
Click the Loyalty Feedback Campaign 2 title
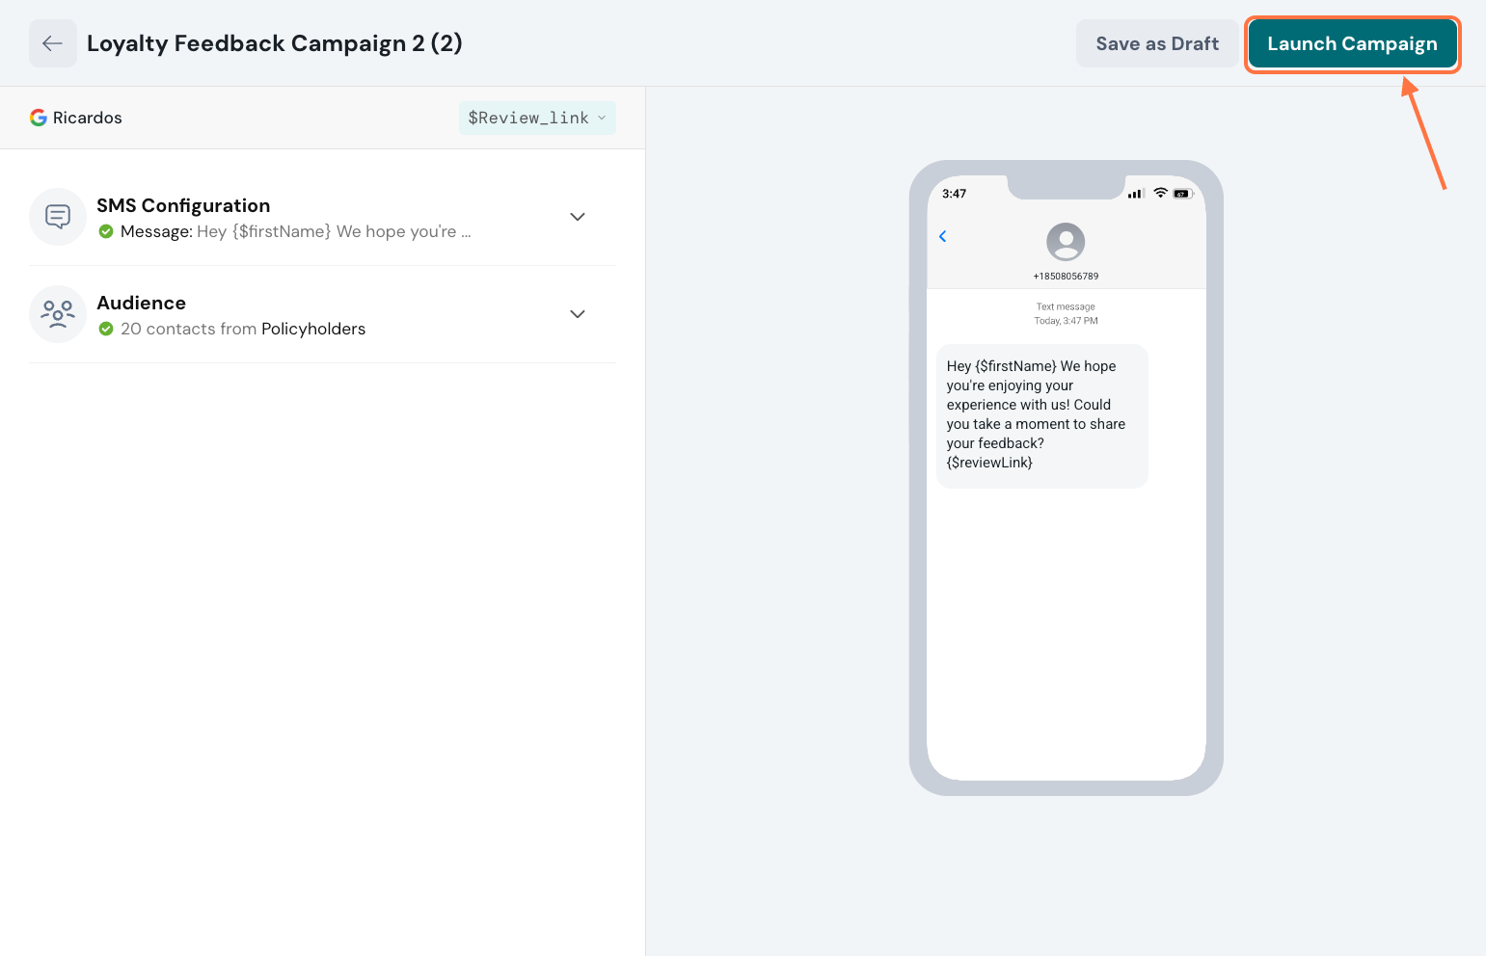[x=274, y=42]
